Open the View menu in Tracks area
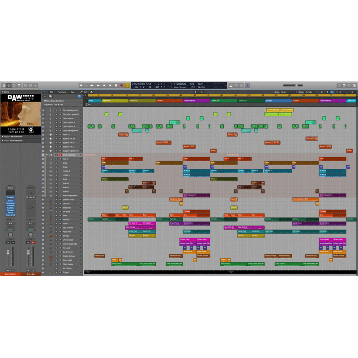The width and height of the screenshot is (358, 358). point(73,92)
